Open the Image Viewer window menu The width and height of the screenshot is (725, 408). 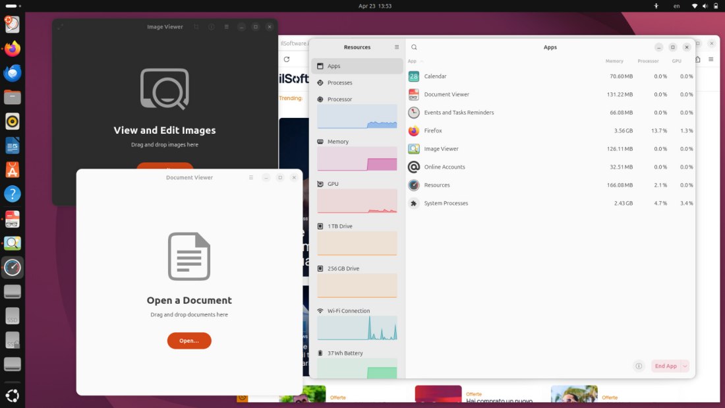[x=226, y=26]
